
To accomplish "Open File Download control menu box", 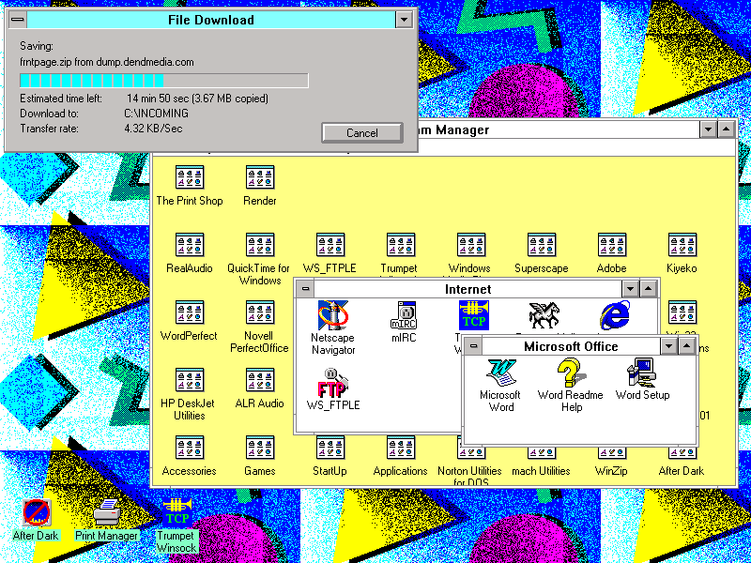I will (x=18, y=20).
